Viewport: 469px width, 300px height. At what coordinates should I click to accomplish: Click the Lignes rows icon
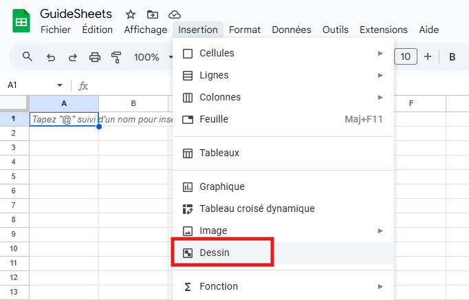point(188,76)
